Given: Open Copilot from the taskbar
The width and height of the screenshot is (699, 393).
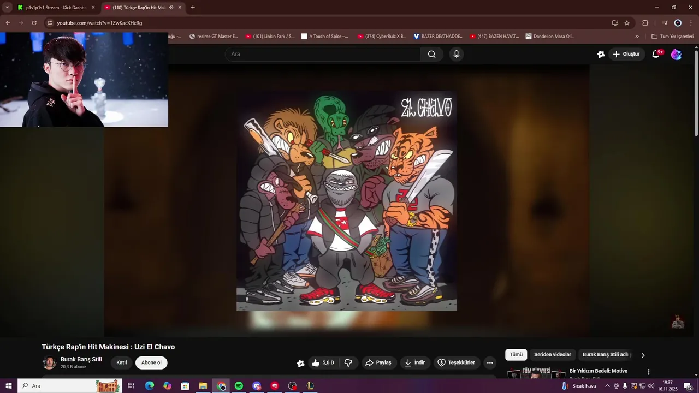Looking at the screenshot, I should [x=167, y=386].
